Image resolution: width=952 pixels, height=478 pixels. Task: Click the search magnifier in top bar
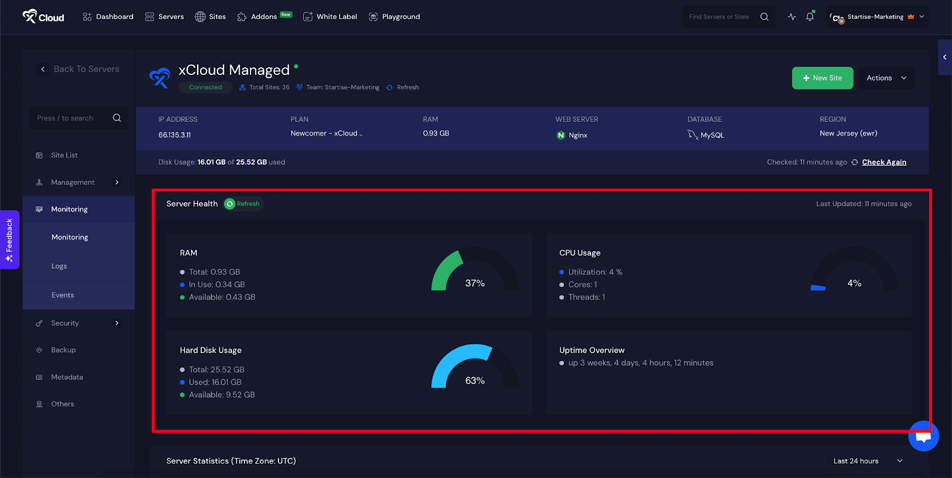(x=764, y=17)
